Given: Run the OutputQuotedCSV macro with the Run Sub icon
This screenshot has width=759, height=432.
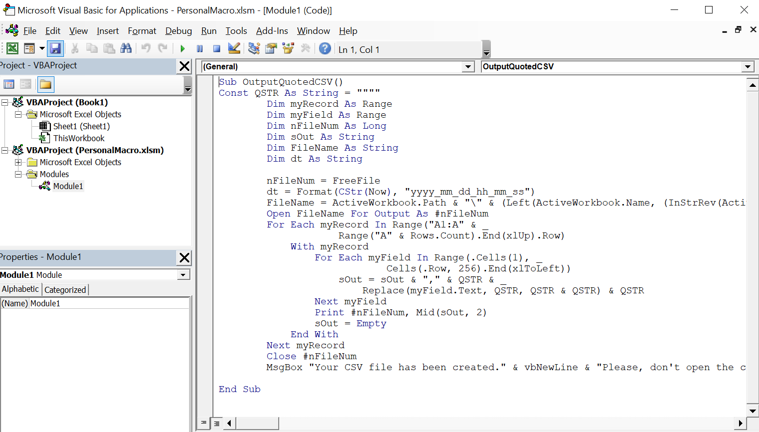Looking at the screenshot, I should (182, 48).
